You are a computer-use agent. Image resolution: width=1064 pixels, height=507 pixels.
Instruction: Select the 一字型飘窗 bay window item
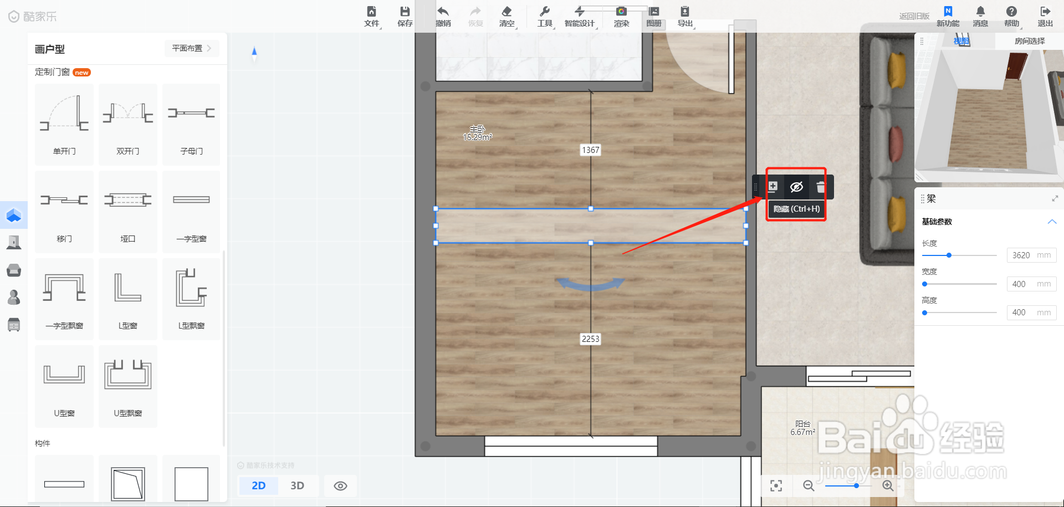(64, 299)
